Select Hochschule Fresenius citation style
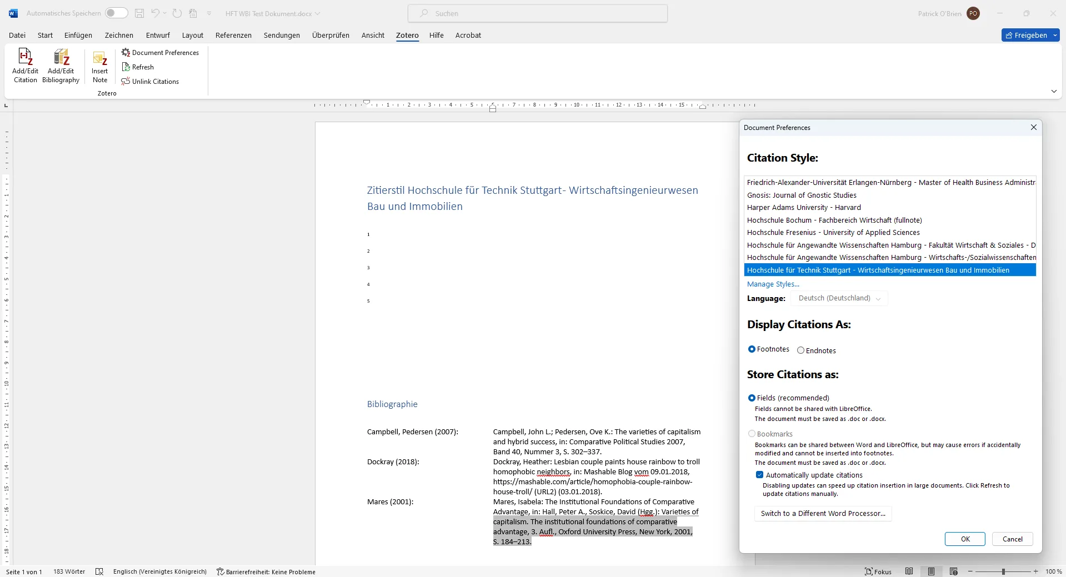Image resolution: width=1066 pixels, height=577 pixels. point(890,232)
